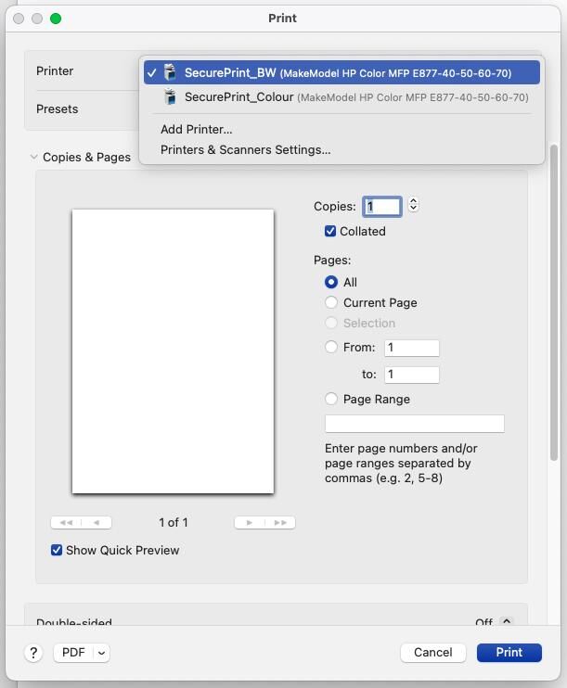The height and width of the screenshot is (688, 567).
Task: Open Add Printer... option
Action: (197, 130)
